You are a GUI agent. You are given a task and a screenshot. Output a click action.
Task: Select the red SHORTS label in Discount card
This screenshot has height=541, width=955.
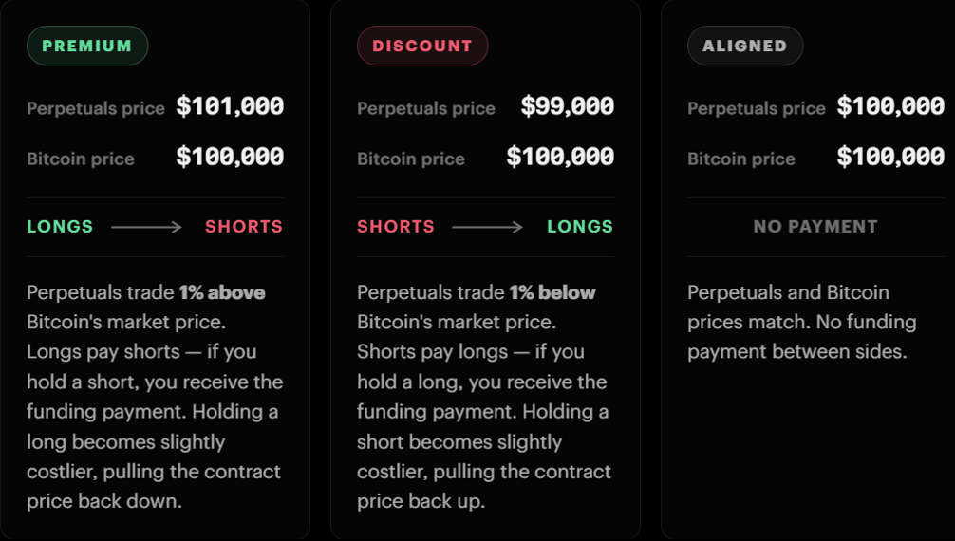click(396, 227)
